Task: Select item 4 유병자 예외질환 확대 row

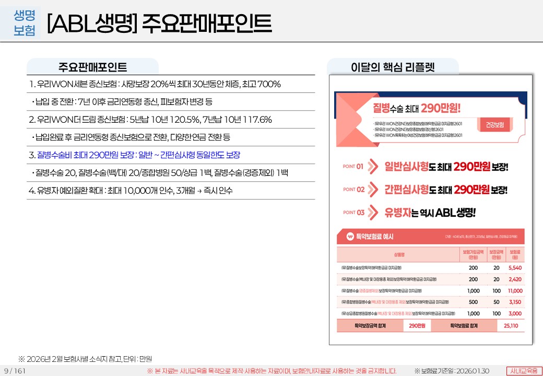Action: tap(131, 191)
